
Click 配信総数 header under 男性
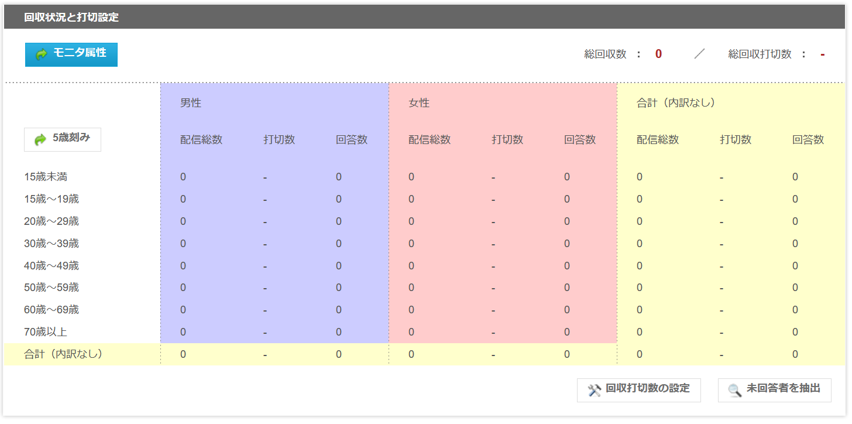click(x=201, y=139)
